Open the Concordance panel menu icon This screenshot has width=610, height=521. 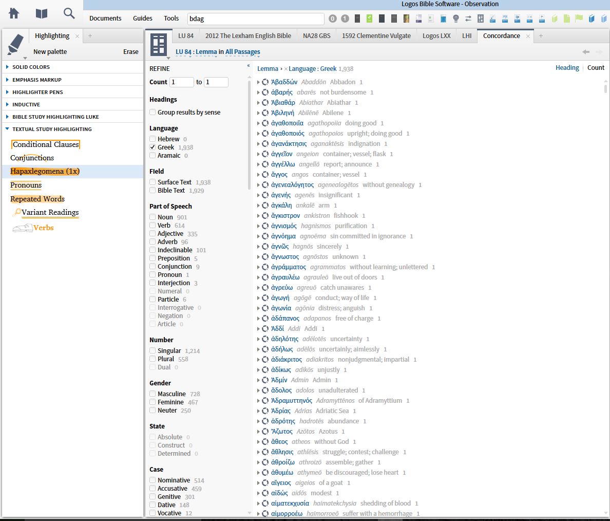pyautogui.click(x=159, y=44)
